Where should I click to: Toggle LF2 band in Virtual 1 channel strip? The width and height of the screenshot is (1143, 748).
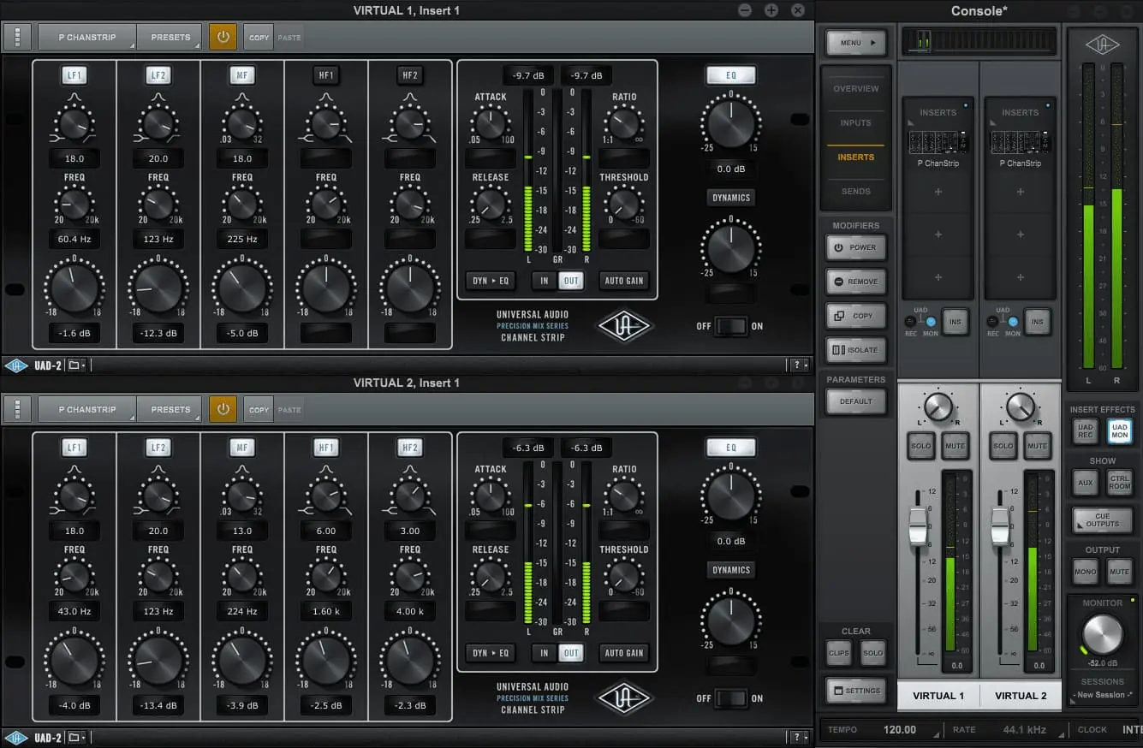(158, 75)
